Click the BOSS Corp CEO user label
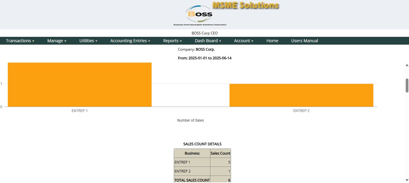Viewport: 409px width, 183px height. click(205, 33)
